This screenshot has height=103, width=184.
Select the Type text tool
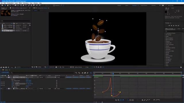point(26,5)
